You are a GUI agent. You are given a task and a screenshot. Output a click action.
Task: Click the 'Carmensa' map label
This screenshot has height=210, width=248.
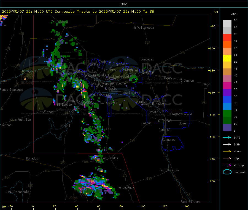[169, 140]
